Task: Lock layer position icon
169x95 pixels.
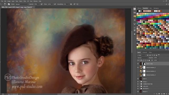Action: pos(145,60)
